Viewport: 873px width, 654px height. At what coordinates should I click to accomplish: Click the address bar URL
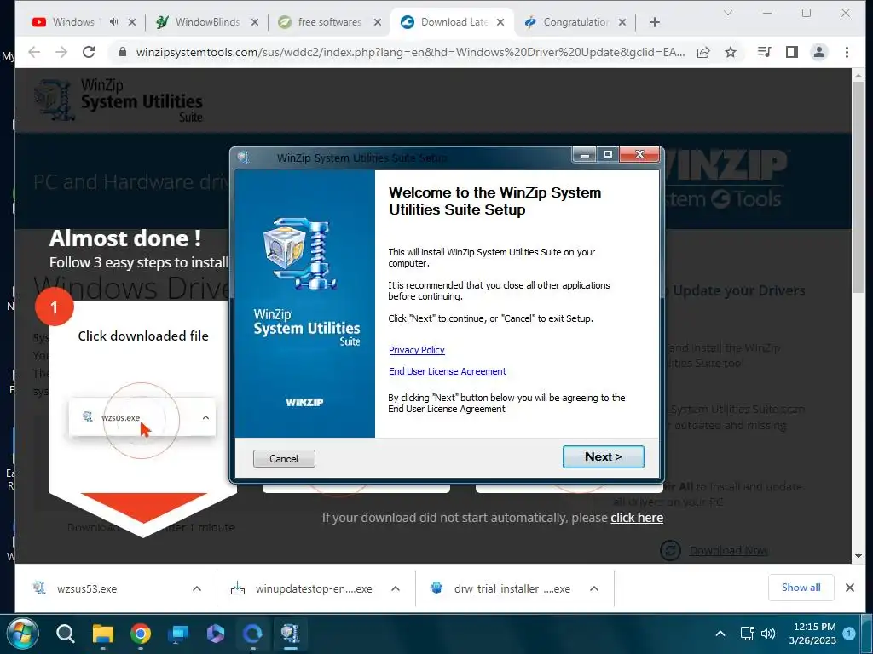pos(410,52)
